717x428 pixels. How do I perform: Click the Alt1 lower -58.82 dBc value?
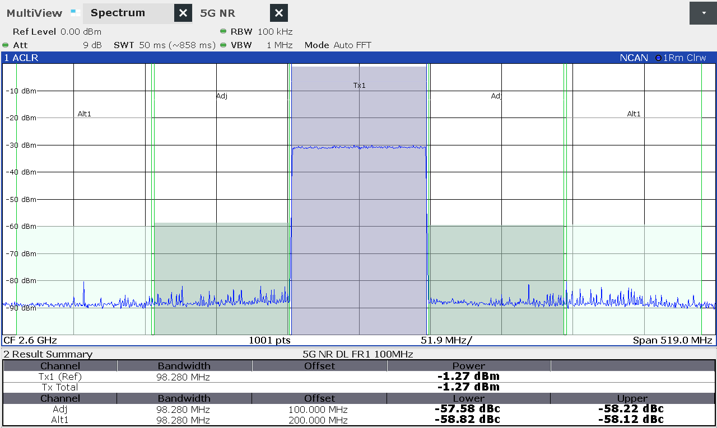click(467, 419)
